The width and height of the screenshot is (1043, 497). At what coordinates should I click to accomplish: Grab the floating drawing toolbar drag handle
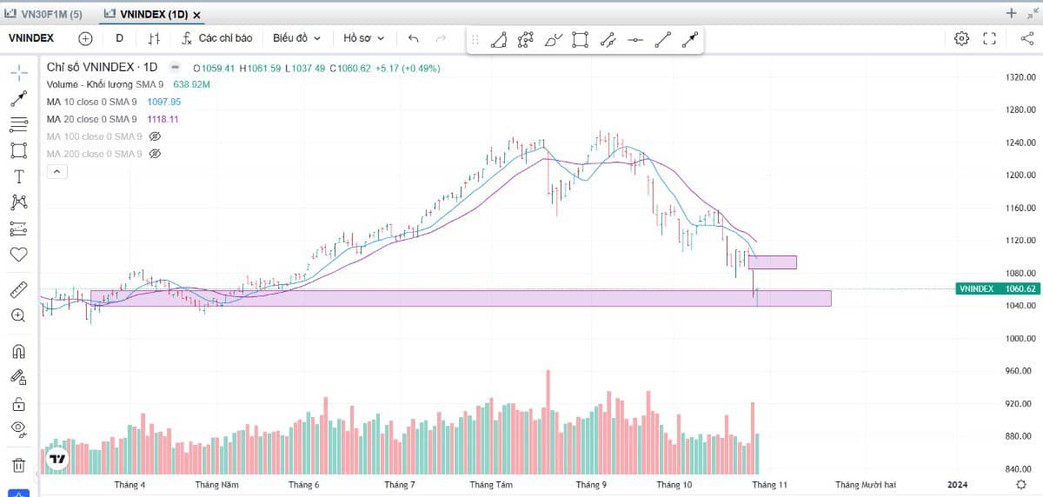(x=475, y=39)
